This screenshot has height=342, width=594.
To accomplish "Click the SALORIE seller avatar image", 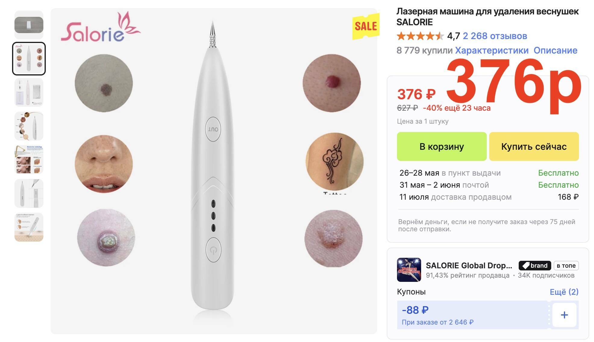I will tap(409, 270).
